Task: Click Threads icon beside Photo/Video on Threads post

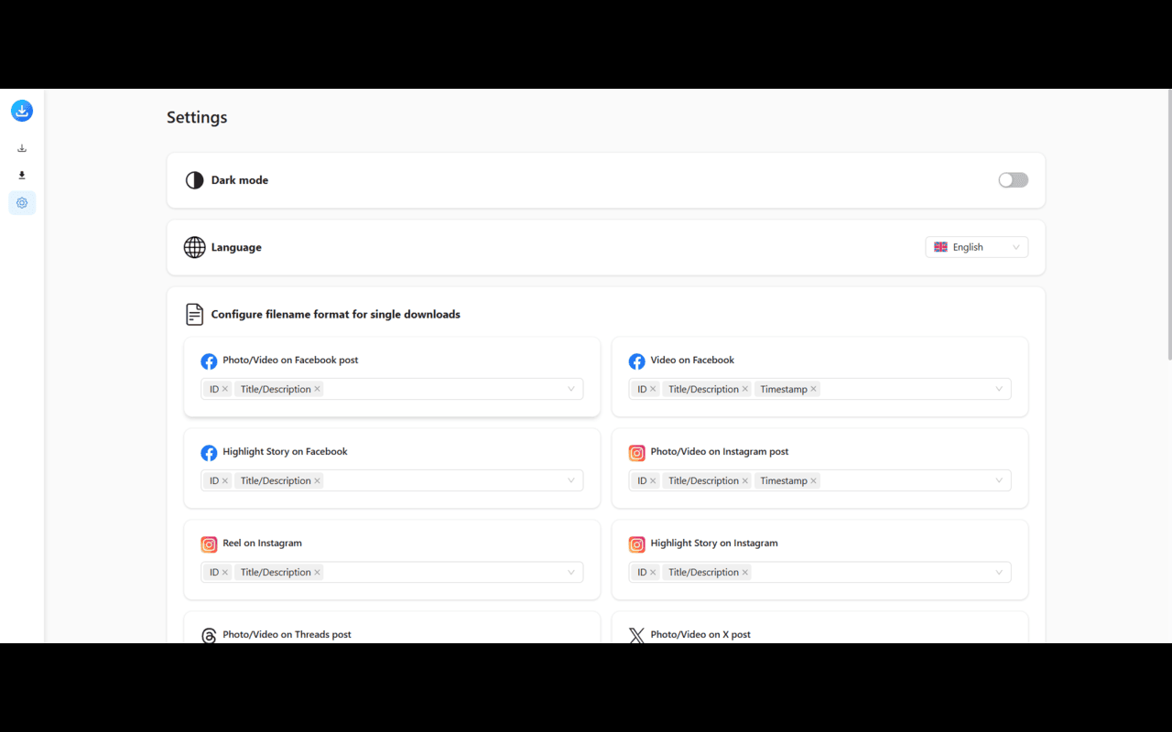Action: (209, 635)
